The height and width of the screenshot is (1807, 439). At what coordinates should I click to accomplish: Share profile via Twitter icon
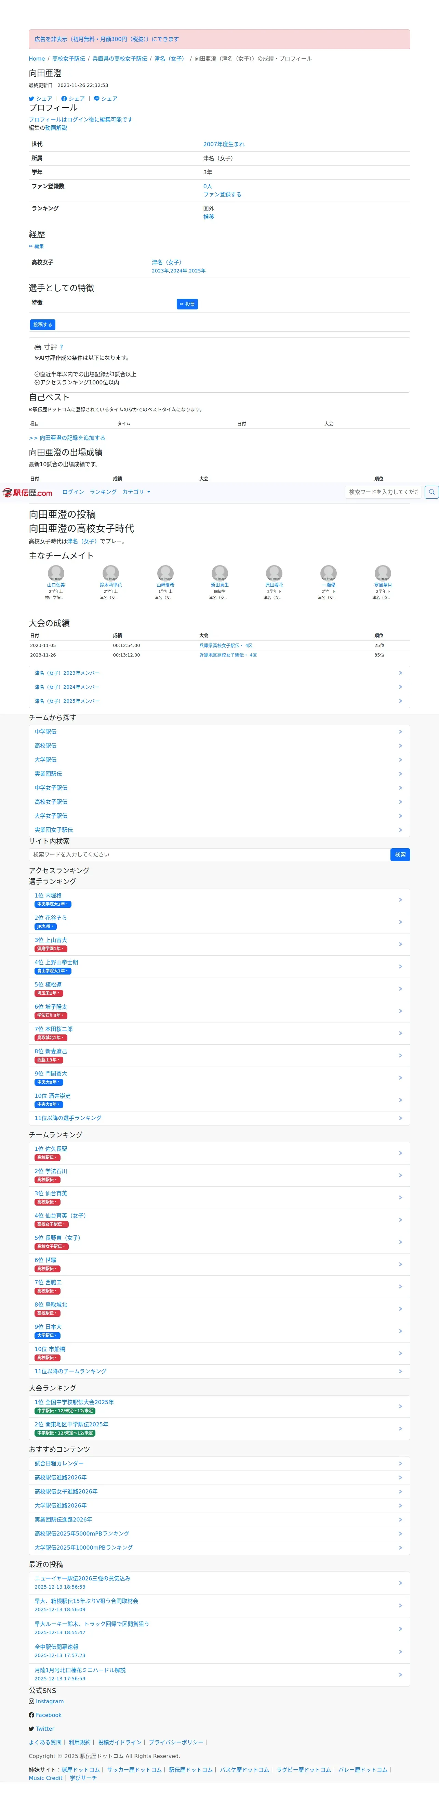pos(31,99)
